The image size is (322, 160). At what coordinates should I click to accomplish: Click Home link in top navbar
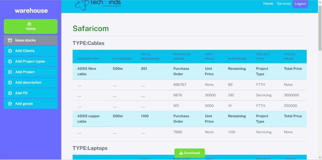pos(268,4)
